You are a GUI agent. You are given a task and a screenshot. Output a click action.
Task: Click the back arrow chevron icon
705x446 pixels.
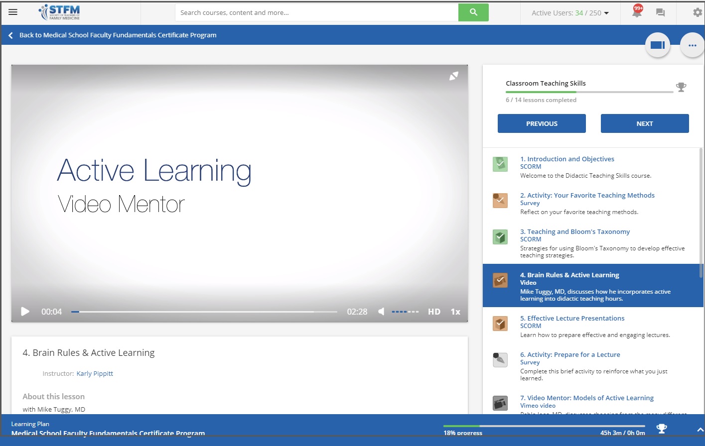[10, 35]
